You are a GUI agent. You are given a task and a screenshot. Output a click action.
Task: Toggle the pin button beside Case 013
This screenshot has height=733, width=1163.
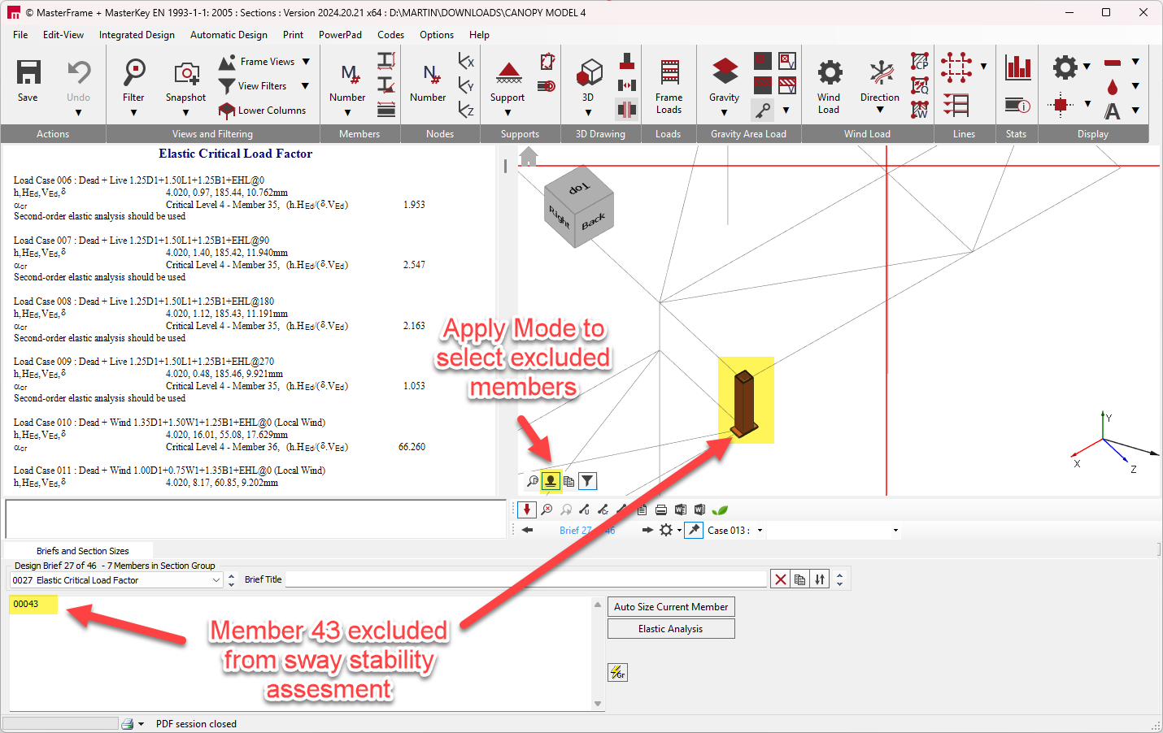coord(694,530)
